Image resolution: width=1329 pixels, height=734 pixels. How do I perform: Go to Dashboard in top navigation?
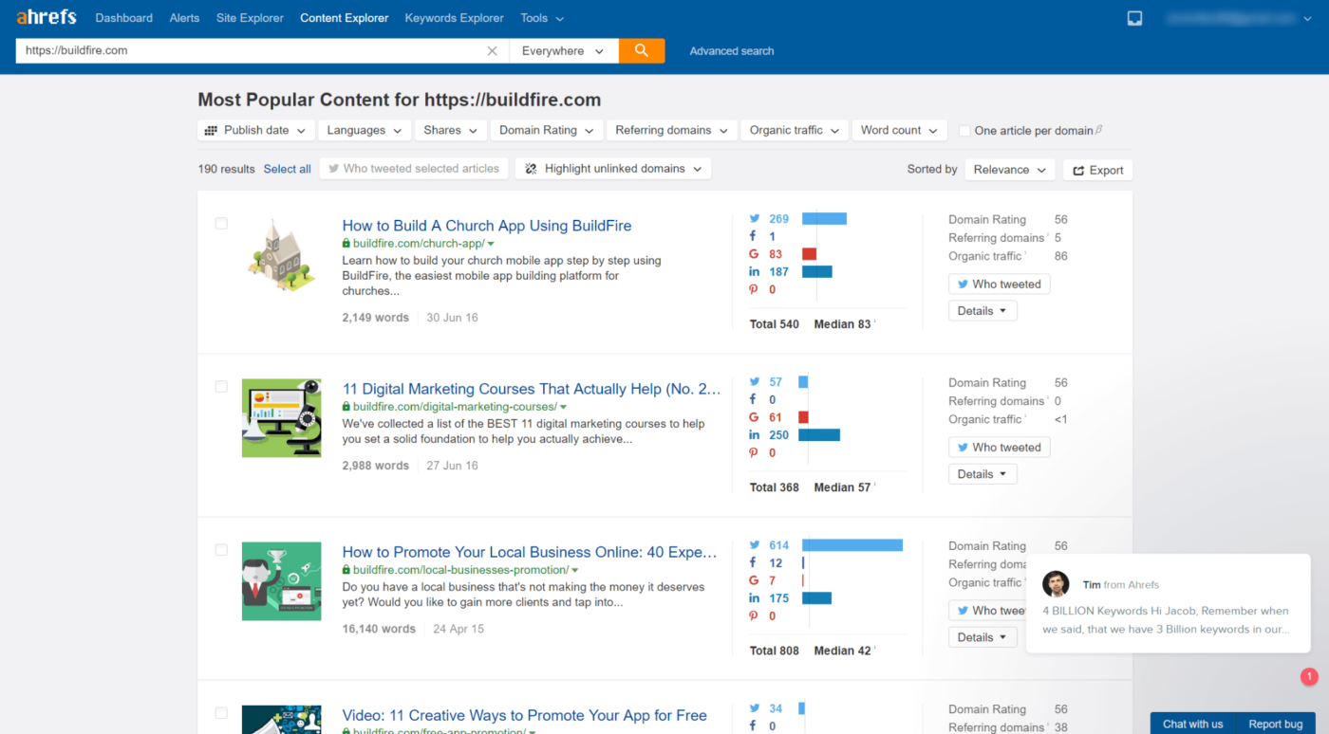[124, 18]
